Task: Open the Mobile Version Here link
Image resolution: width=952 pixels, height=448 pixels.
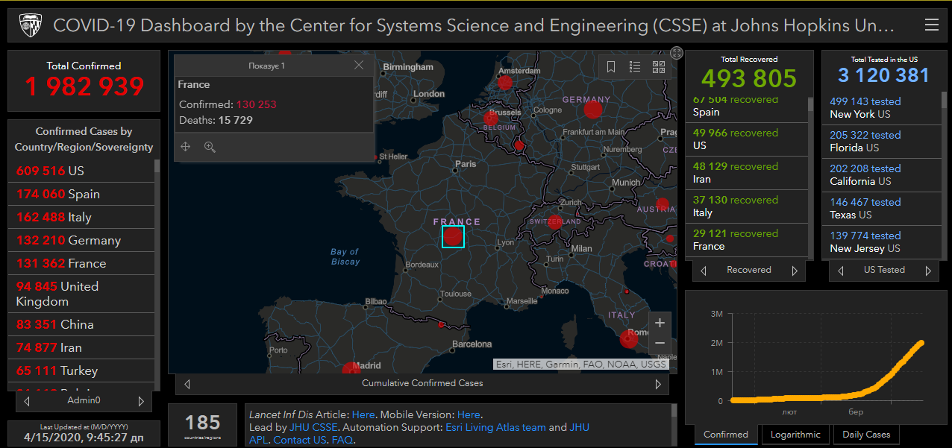Action: click(469, 414)
